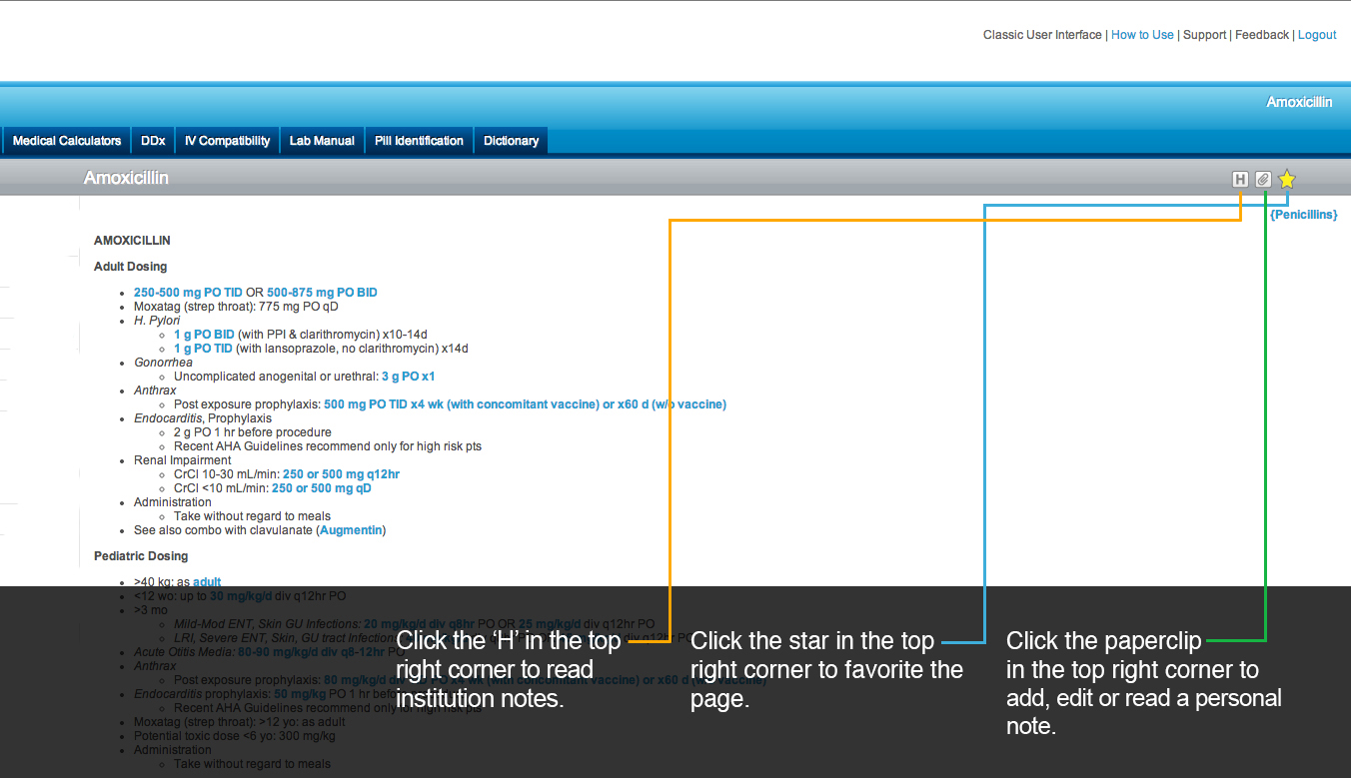This screenshot has height=778, width=1351.
Task: Switch to Classic User Interface
Action: point(1042,35)
